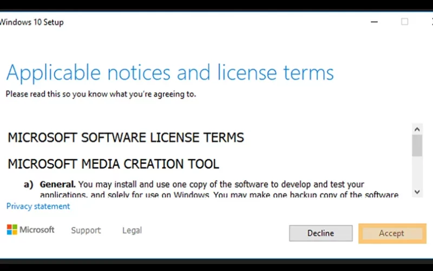Open the Legal link

click(132, 230)
